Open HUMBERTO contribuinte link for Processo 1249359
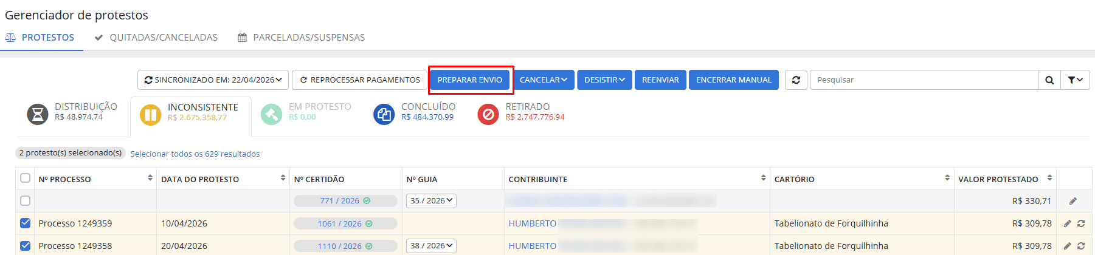 point(533,223)
